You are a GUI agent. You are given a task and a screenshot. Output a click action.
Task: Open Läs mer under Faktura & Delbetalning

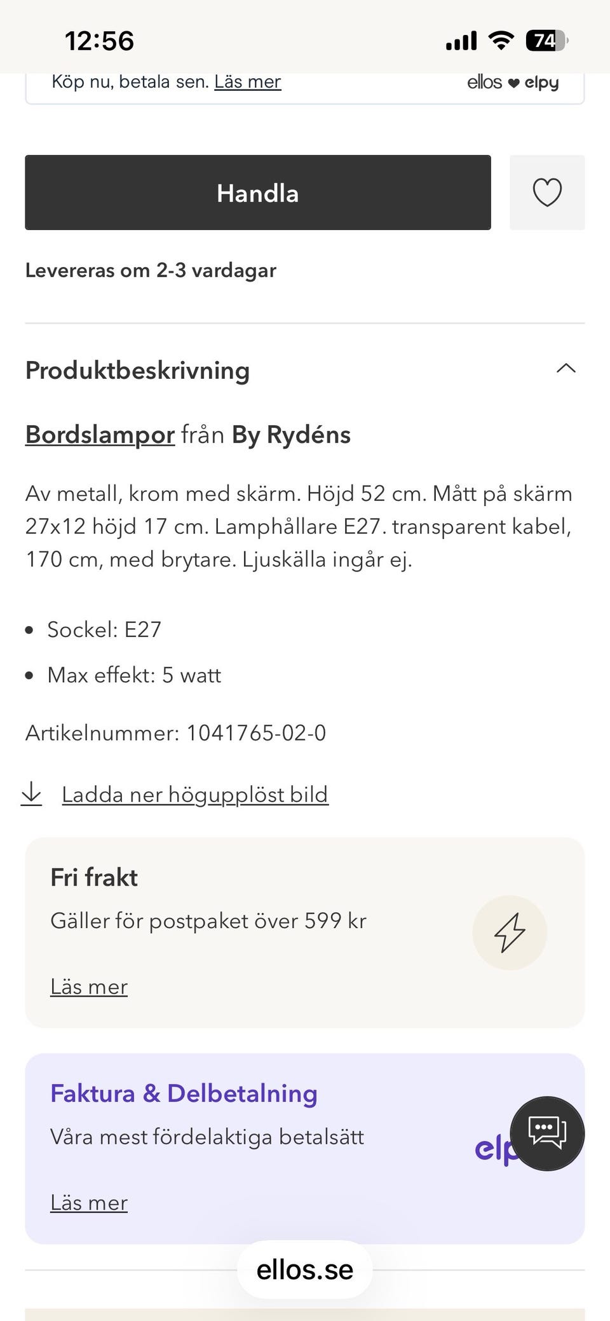pos(89,1203)
